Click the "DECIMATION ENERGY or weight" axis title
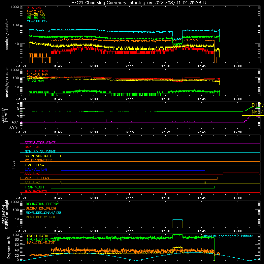This screenshot has width=264, height=264. click(x=5, y=214)
